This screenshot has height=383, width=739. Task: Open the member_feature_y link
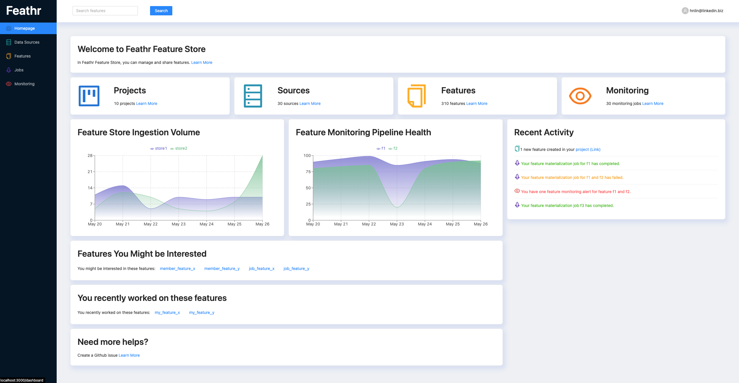tap(222, 269)
